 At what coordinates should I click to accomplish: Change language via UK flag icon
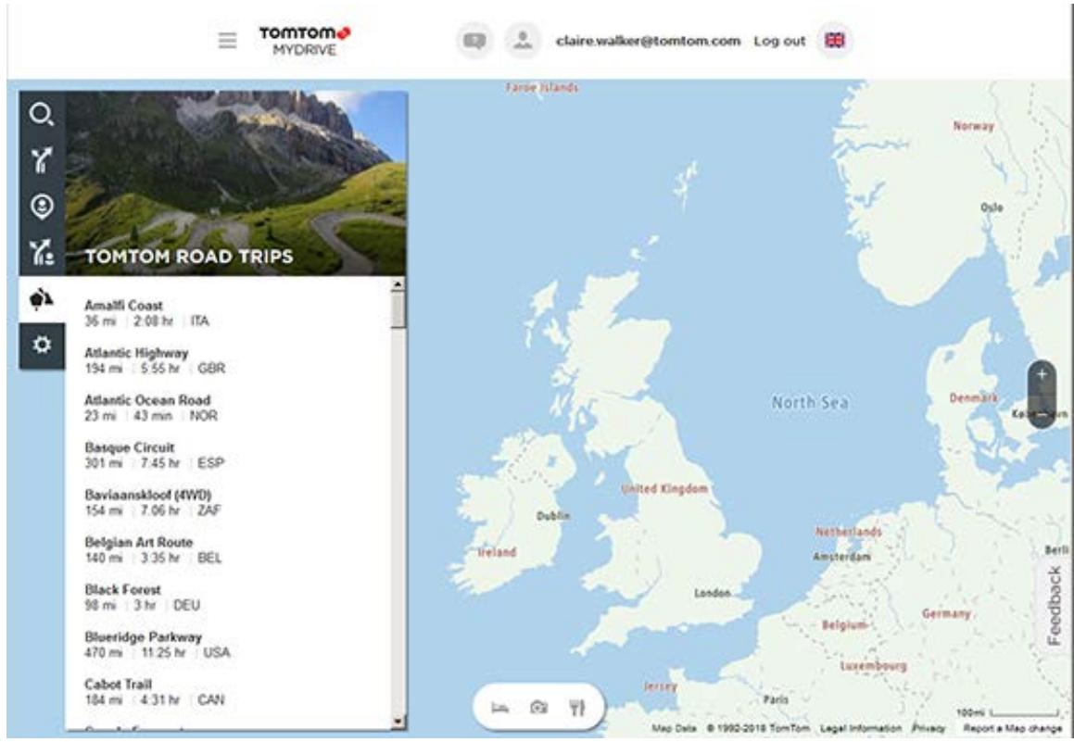(834, 41)
